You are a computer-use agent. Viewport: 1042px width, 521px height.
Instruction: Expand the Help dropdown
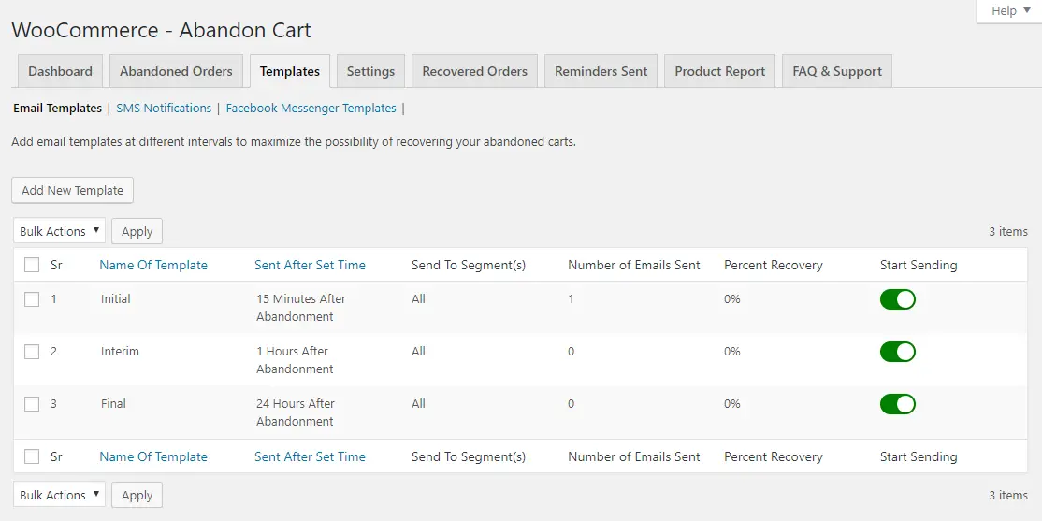pos(1010,10)
